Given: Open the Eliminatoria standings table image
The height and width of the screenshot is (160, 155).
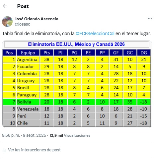Looking at the screenshot, I should (x=77, y=84).
